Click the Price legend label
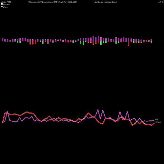 tap(5, 7)
